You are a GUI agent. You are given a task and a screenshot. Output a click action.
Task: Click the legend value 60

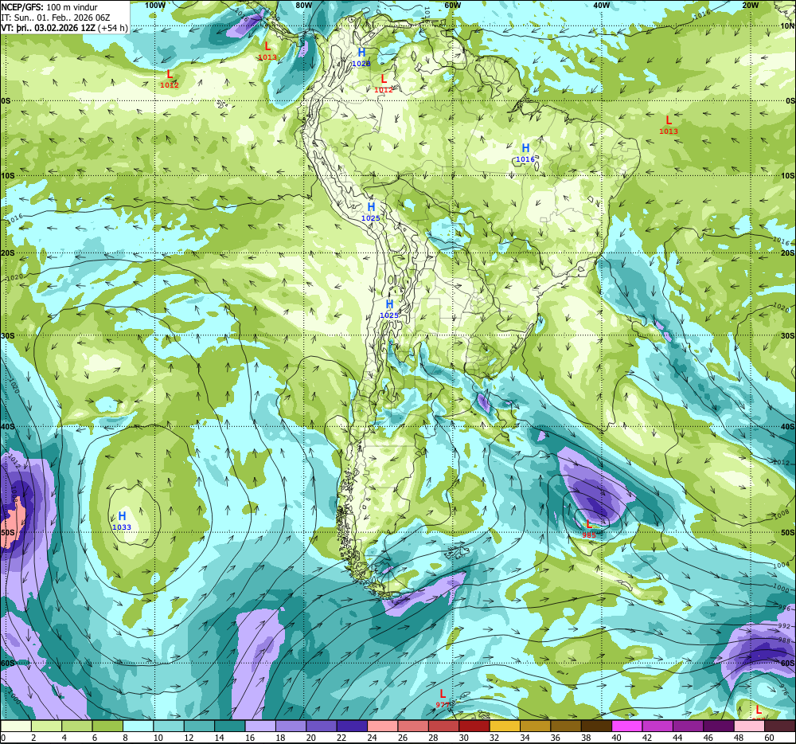(x=769, y=738)
